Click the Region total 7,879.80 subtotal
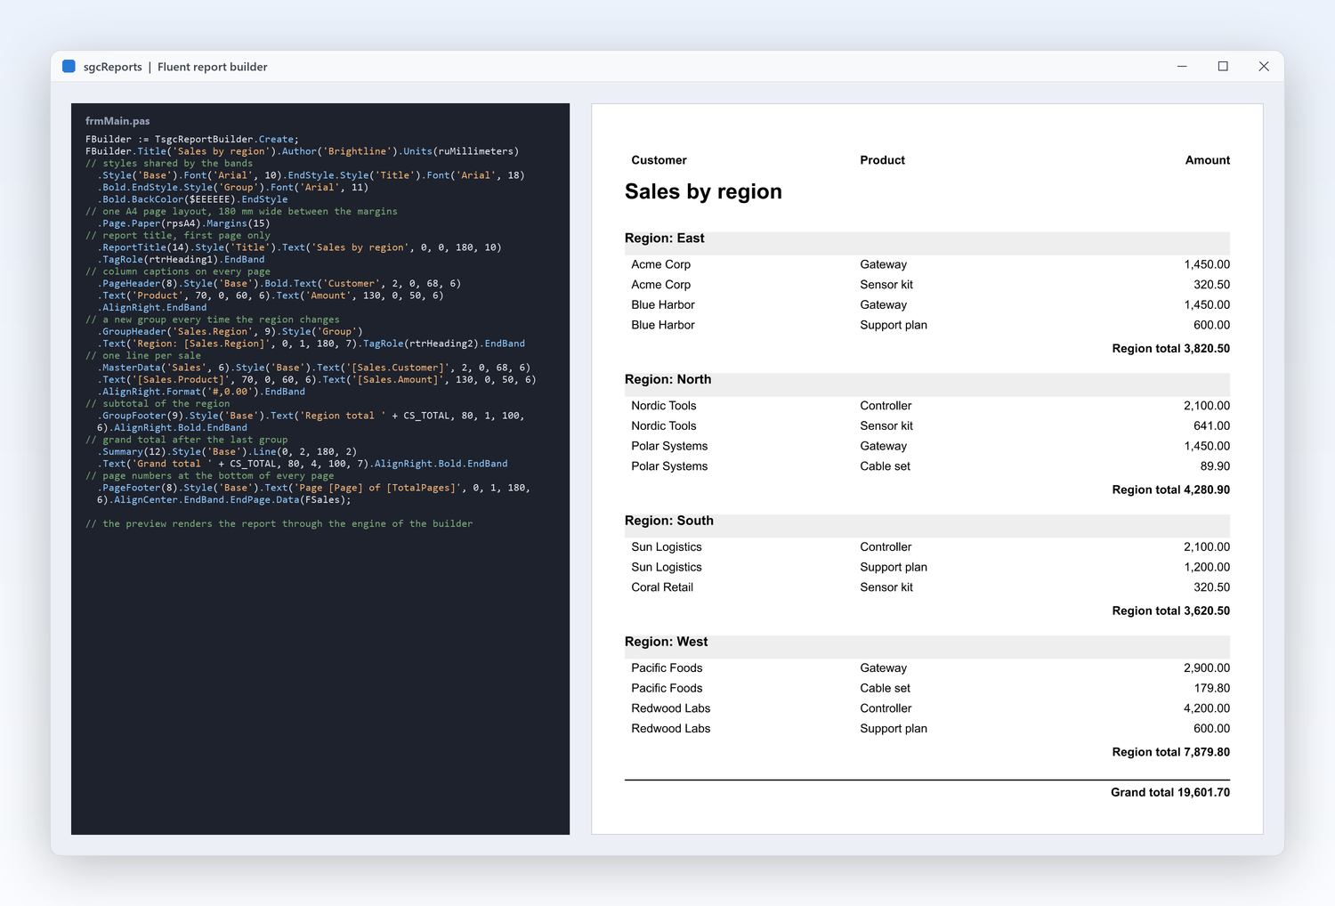 point(1170,753)
